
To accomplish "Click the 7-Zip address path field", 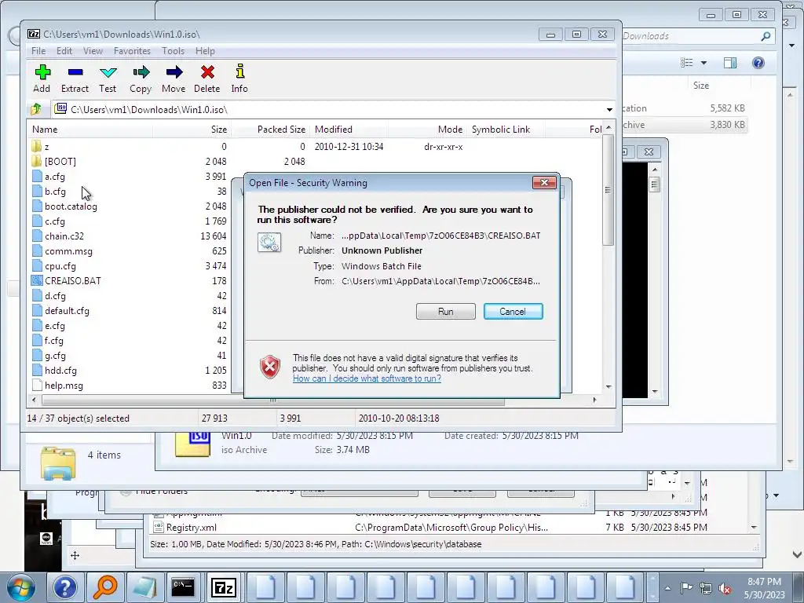I will (328, 110).
